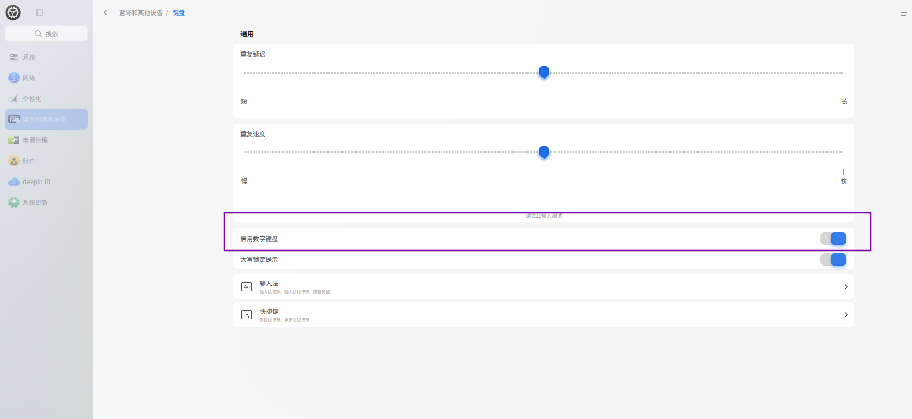Viewport: 912px width, 419px height.
Task: Click the 个性化 sidebar icon
Action: click(14, 99)
